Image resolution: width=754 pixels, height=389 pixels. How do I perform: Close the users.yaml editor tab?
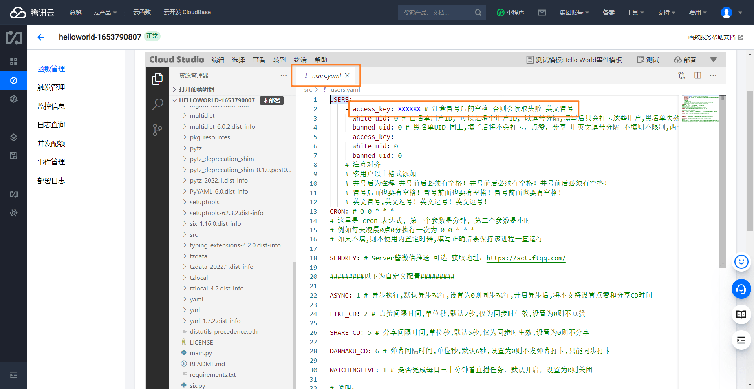[347, 76]
